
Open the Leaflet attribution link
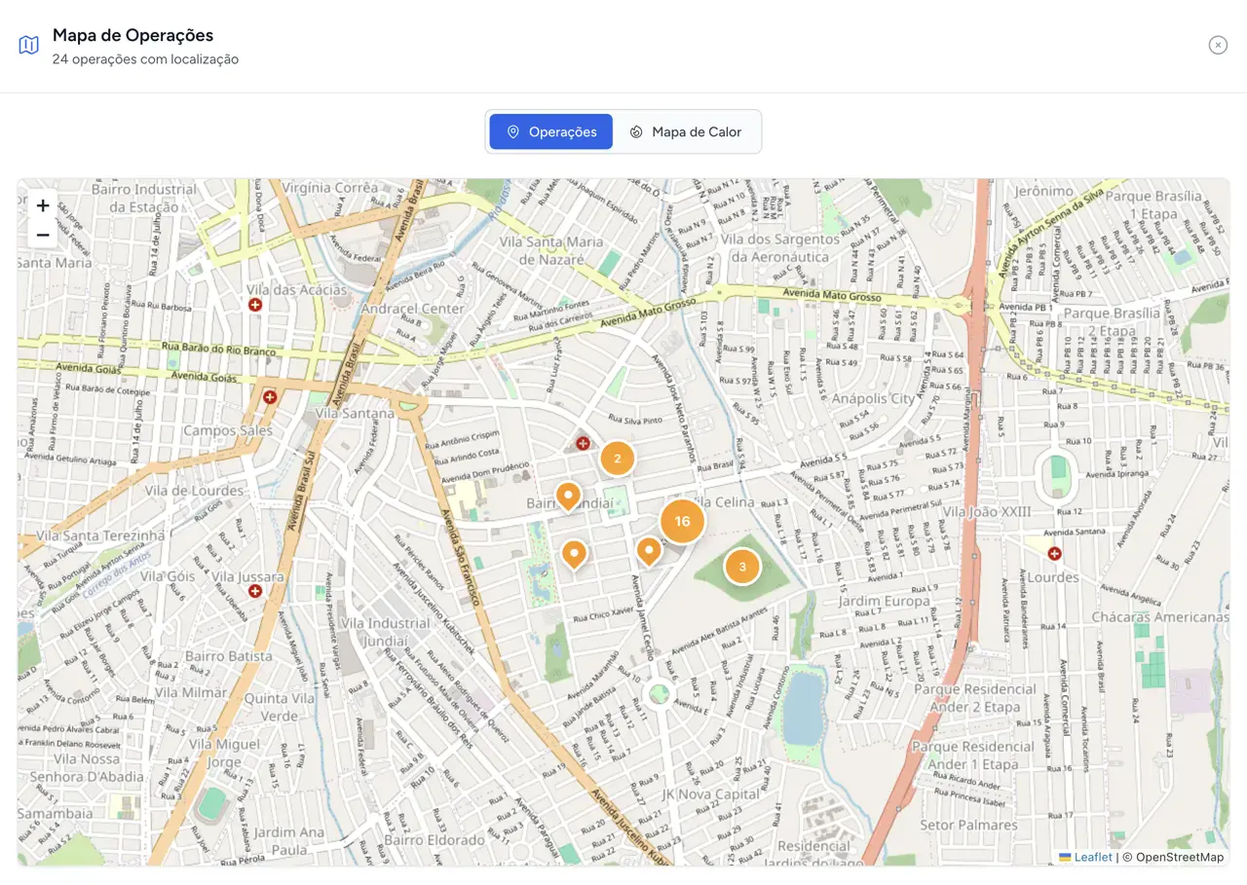click(x=1092, y=857)
